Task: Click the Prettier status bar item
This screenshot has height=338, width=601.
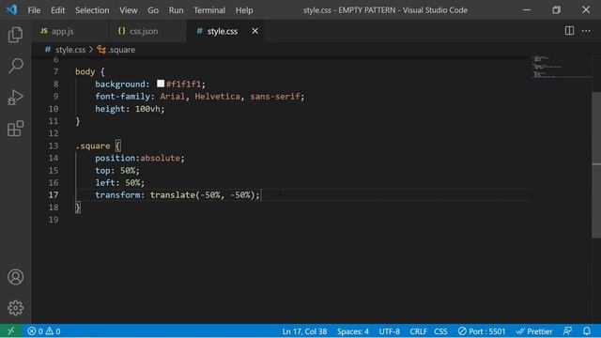Action: tap(534, 331)
